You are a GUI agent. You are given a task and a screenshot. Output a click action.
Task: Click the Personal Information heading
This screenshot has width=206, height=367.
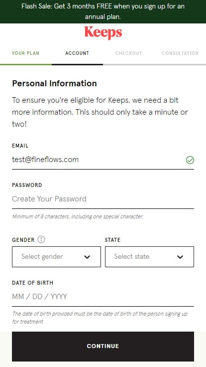click(x=54, y=84)
